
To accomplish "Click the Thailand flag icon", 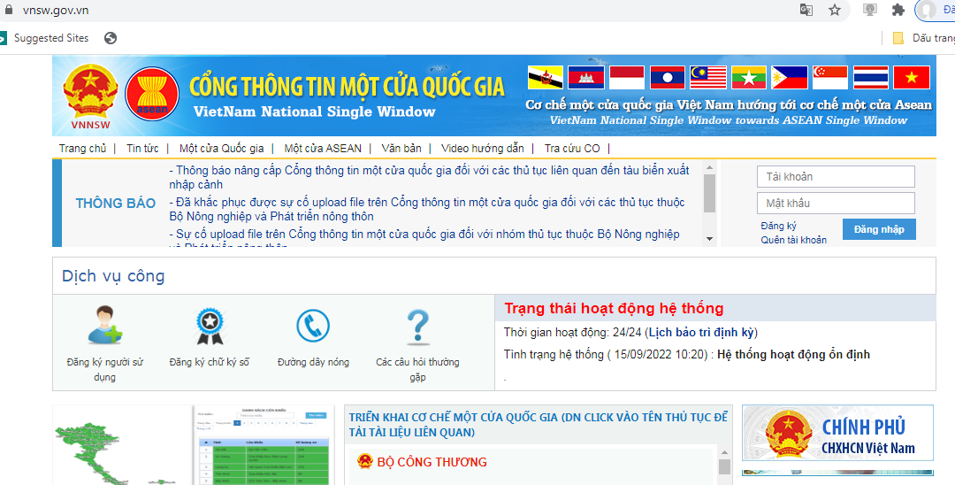I will (x=870, y=77).
